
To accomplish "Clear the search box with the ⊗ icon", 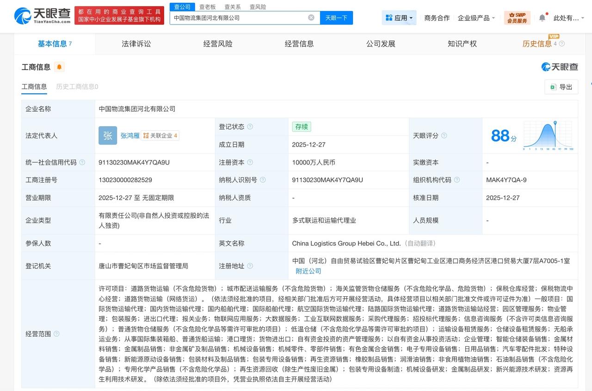I will click(311, 17).
